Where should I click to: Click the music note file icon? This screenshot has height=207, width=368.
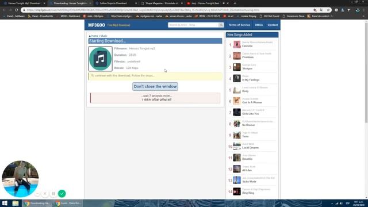coord(100,59)
